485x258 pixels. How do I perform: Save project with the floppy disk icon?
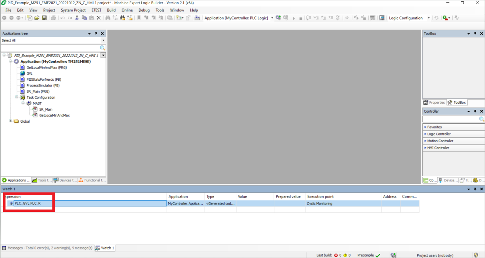coord(44,18)
